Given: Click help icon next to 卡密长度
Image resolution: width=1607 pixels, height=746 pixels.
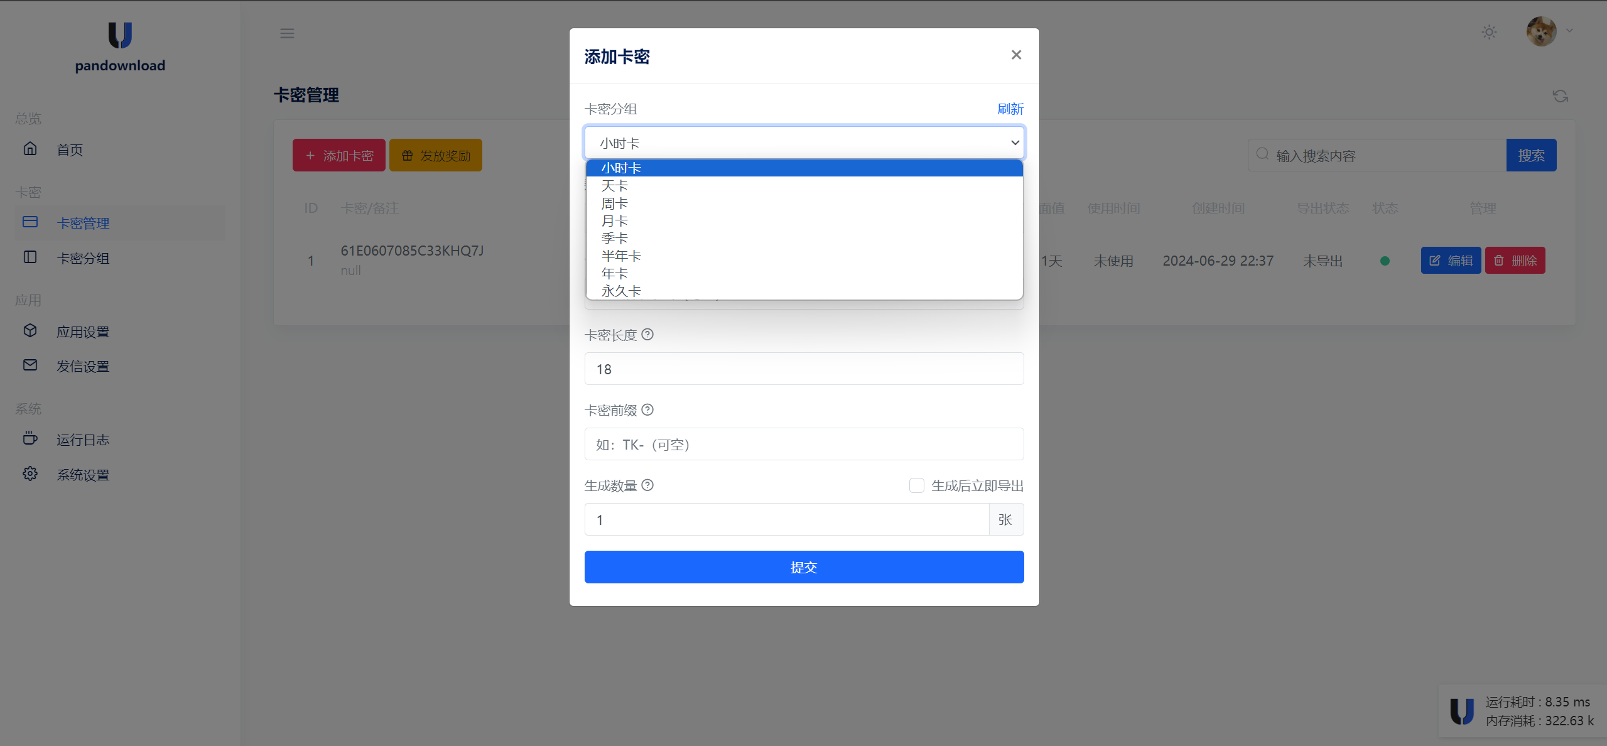Looking at the screenshot, I should tap(647, 335).
